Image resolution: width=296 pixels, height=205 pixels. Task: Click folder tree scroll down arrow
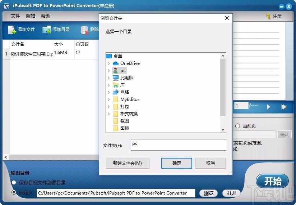click(x=223, y=129)
